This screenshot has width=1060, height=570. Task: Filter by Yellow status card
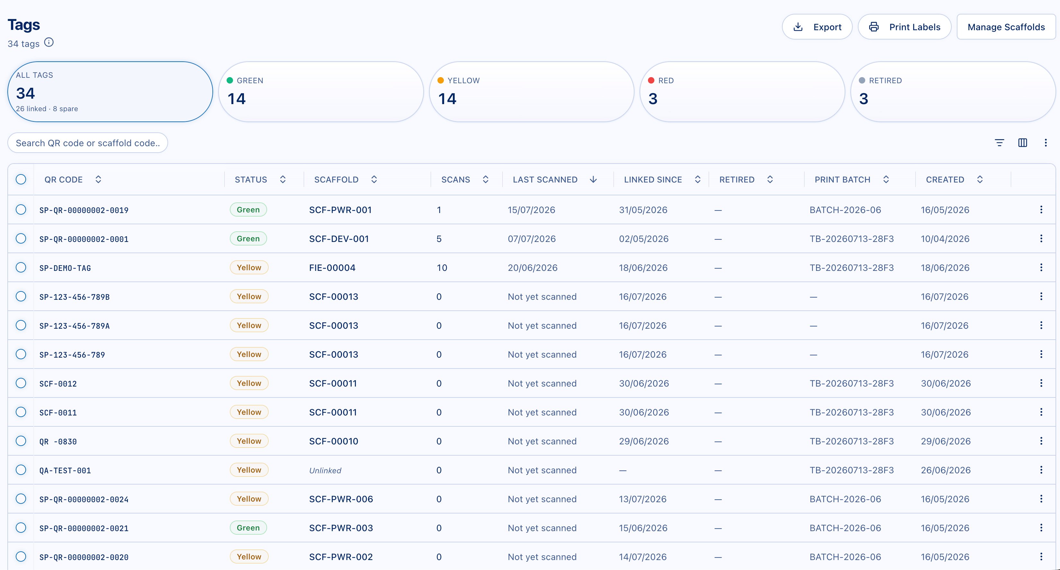[532, 92]
